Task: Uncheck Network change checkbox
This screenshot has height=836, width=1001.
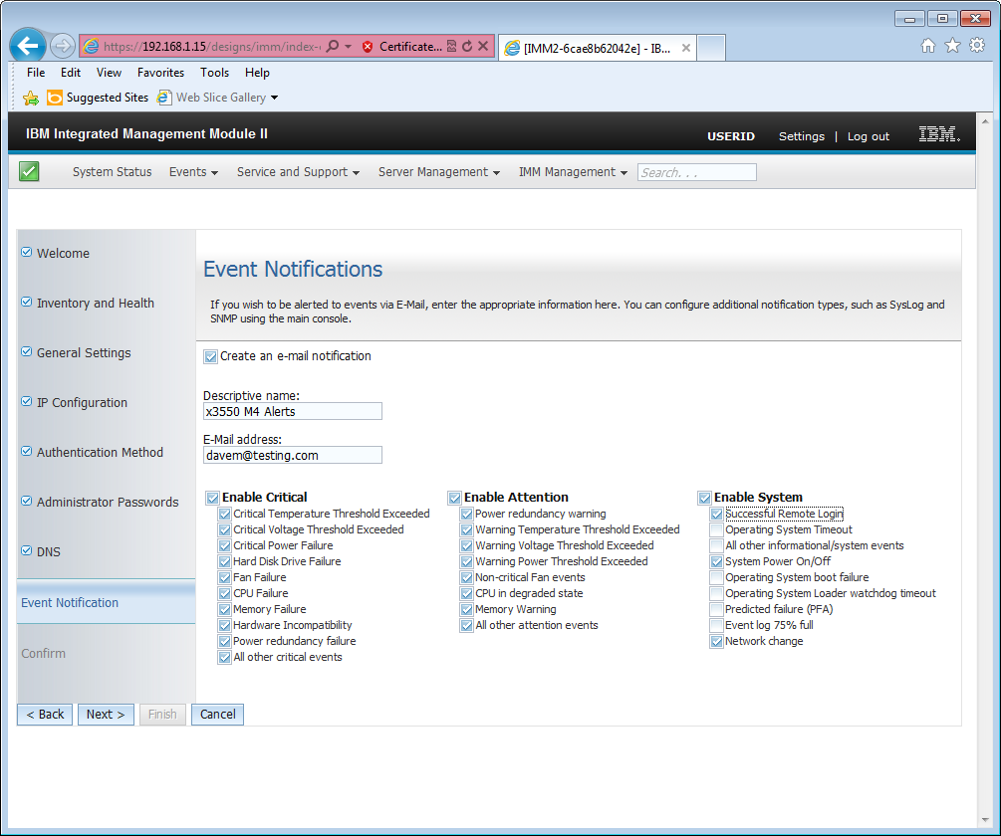Action: (x=716, y=642)
